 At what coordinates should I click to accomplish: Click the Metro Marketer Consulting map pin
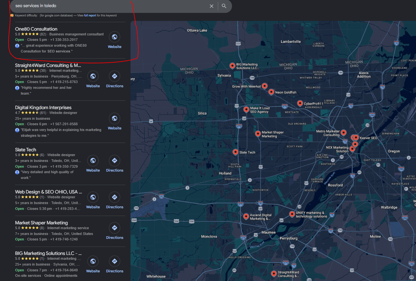343,133
